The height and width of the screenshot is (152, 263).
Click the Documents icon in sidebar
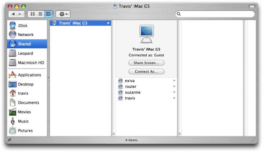(13, 102)
